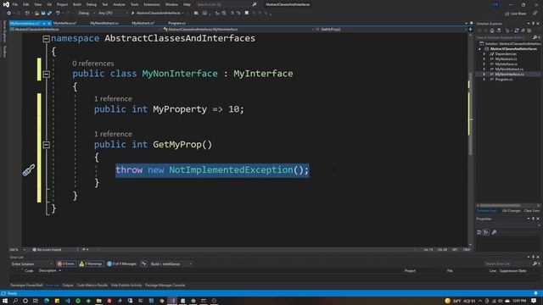
Task: Open the Build + IntelliSense dropdown
Action: pos(171,263)
